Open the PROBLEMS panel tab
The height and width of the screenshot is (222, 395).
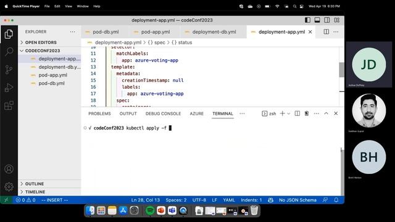99,113
